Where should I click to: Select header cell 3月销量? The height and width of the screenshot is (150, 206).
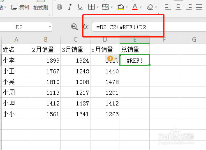(76, 49)
